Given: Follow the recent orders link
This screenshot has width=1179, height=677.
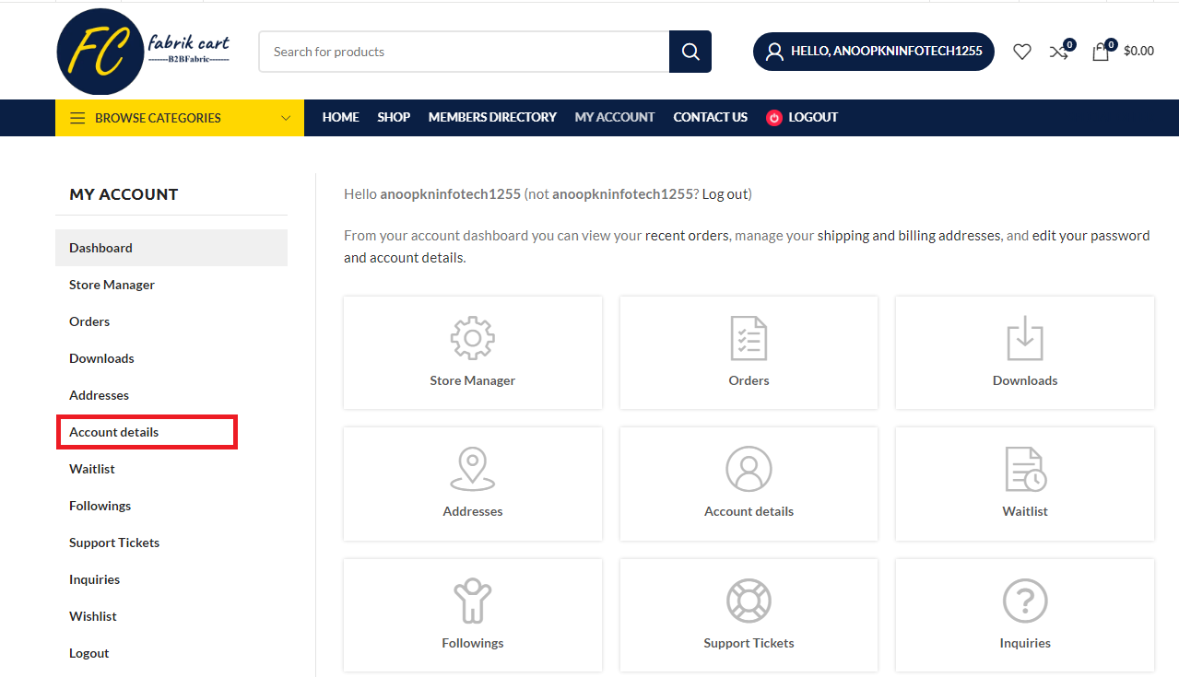Looking at the screenshot, I should (x=687, y=236).
